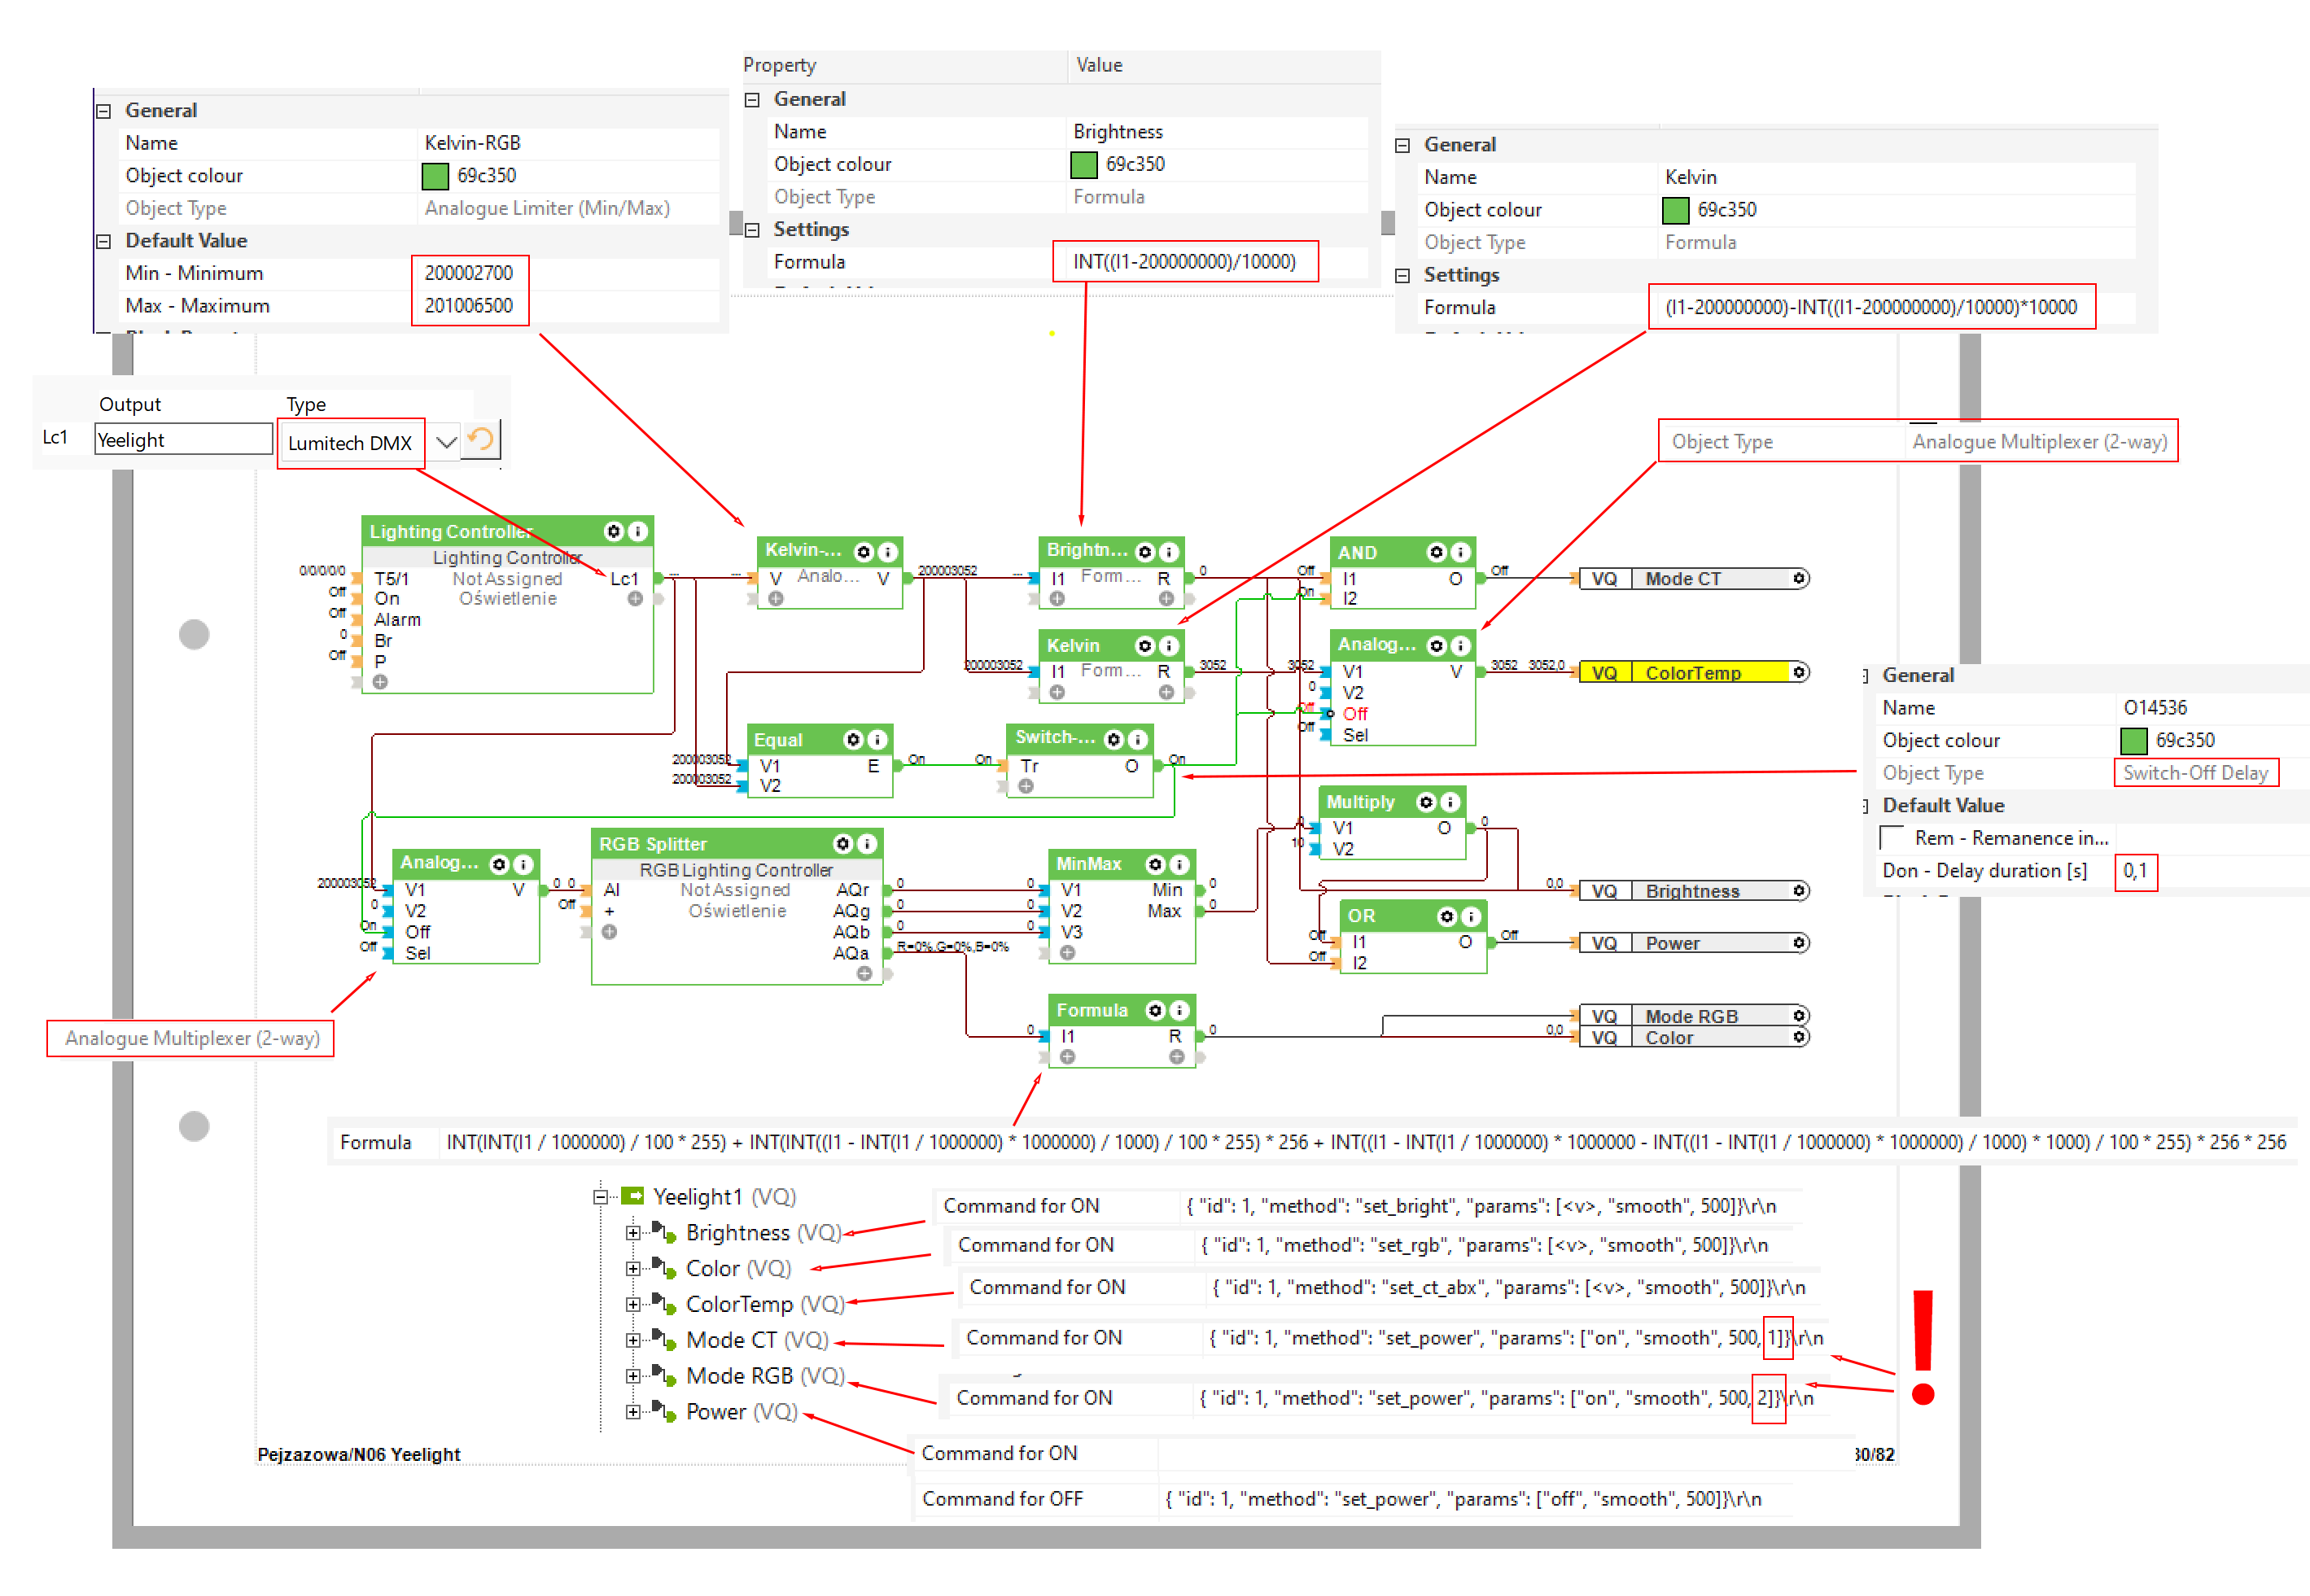This screenshot has height=1596, width=2310.
Task: Click the gear icon on the Lighting Controller block
Action: click(x=613, y=531)
